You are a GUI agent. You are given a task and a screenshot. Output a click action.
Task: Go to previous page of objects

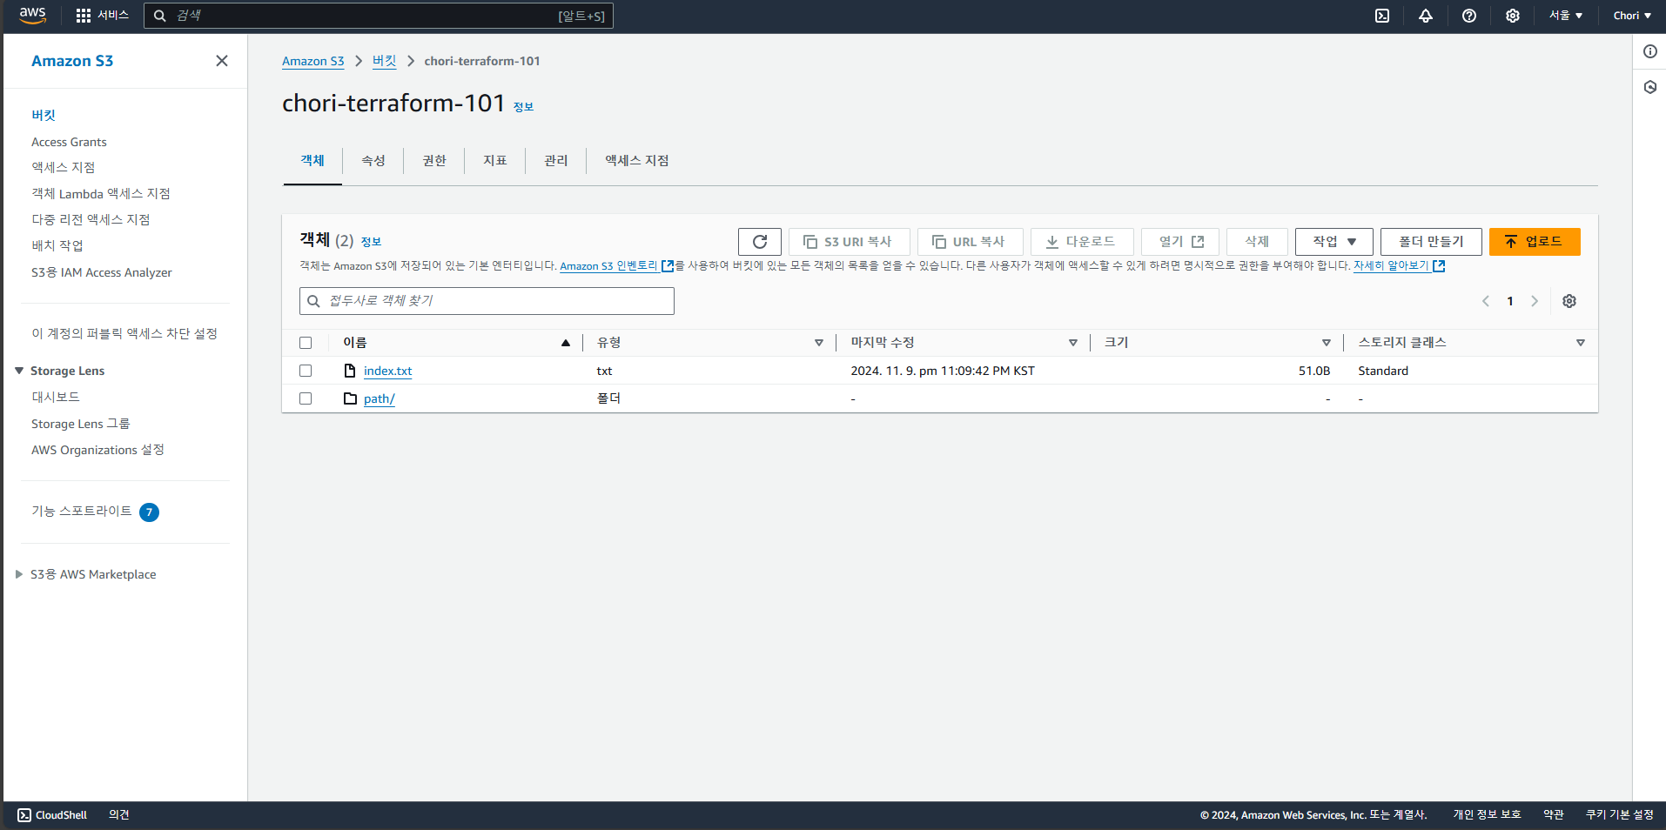point(1486,301)
